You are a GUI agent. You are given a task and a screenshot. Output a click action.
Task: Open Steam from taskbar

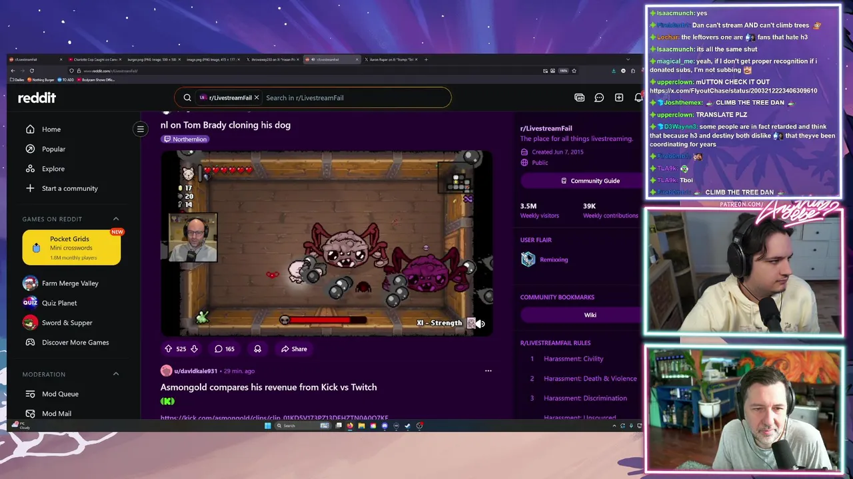(x=407, y=426)
